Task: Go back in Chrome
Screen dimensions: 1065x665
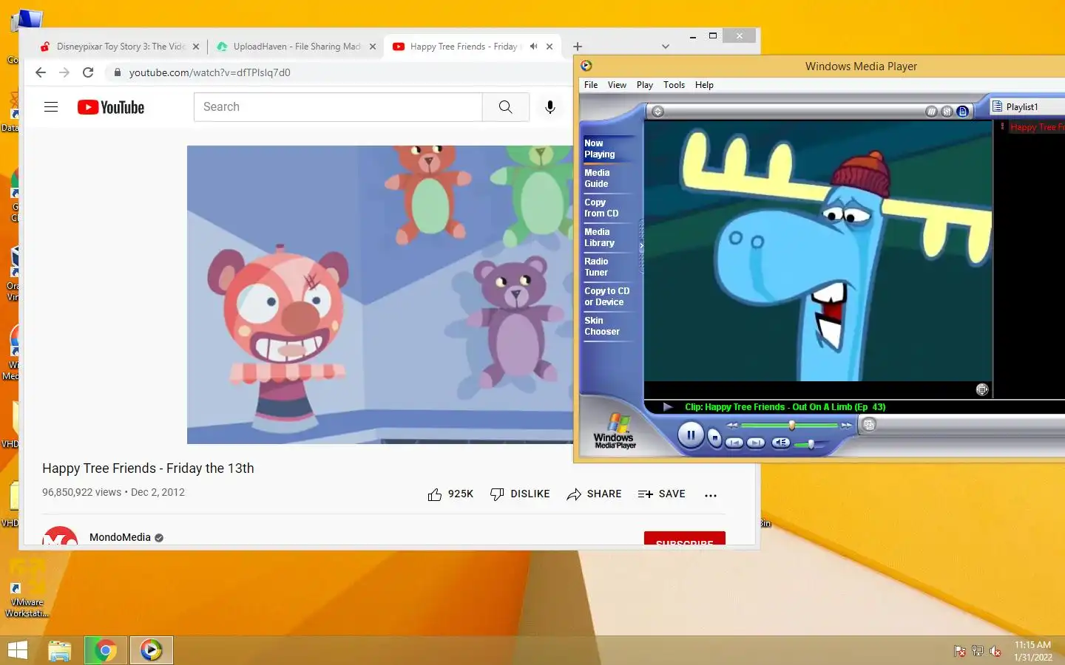Action: coord(41,72)
